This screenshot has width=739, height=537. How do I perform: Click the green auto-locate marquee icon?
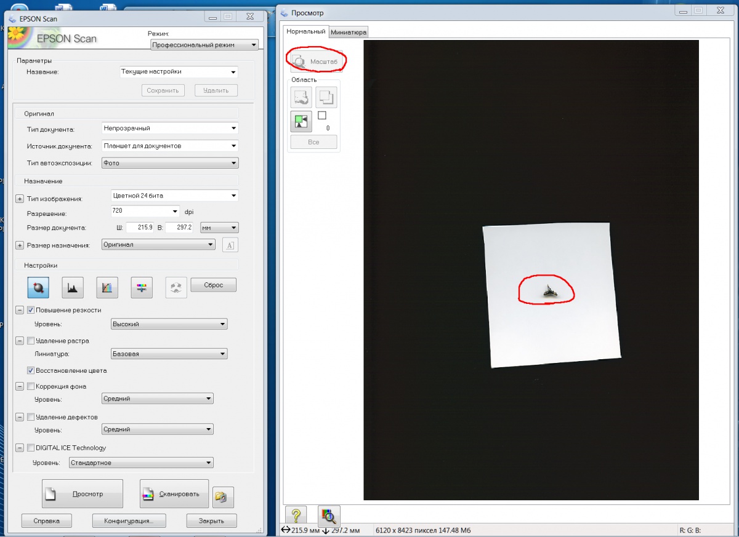click(301, 121)
